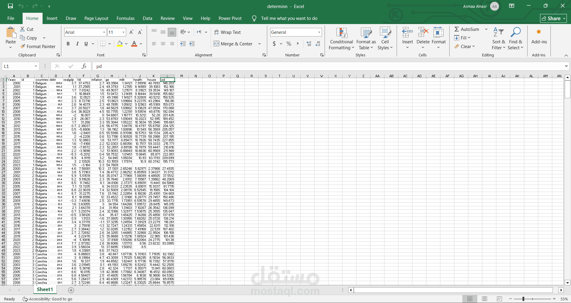The height and width of the screenshot is (303, 571).
Task: Collapse the ribbon with the chevron
Action: click(x=566, y=55)
